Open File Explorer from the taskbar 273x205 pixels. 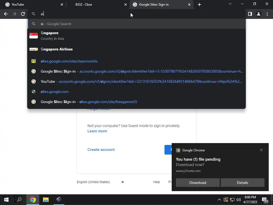coord(46,200)
